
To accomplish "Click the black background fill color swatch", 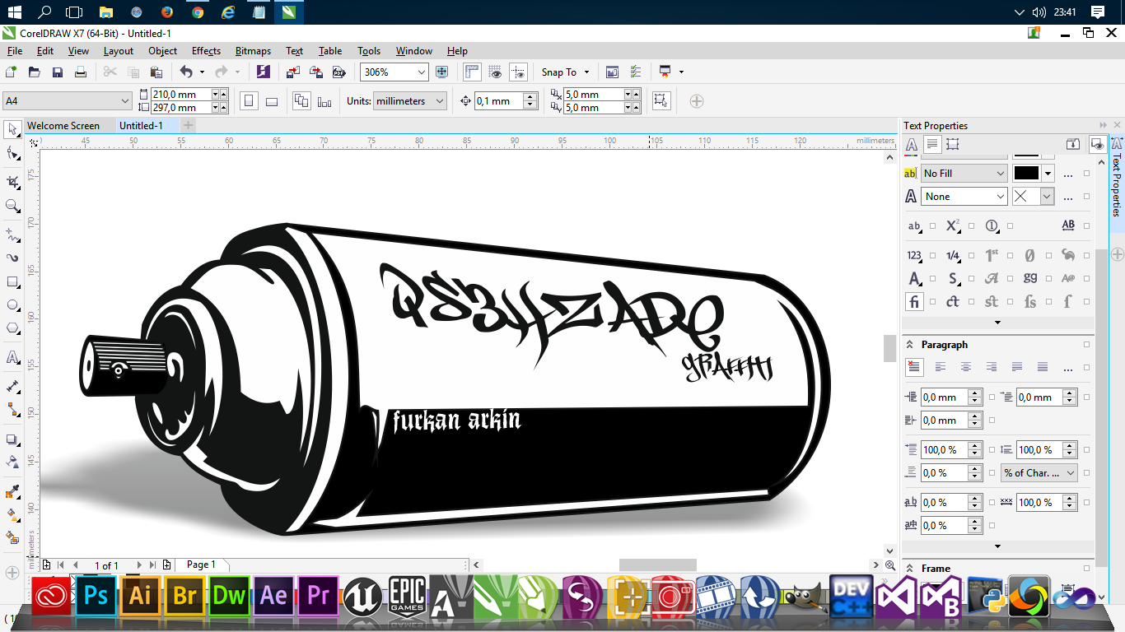I will point(1026,174).
